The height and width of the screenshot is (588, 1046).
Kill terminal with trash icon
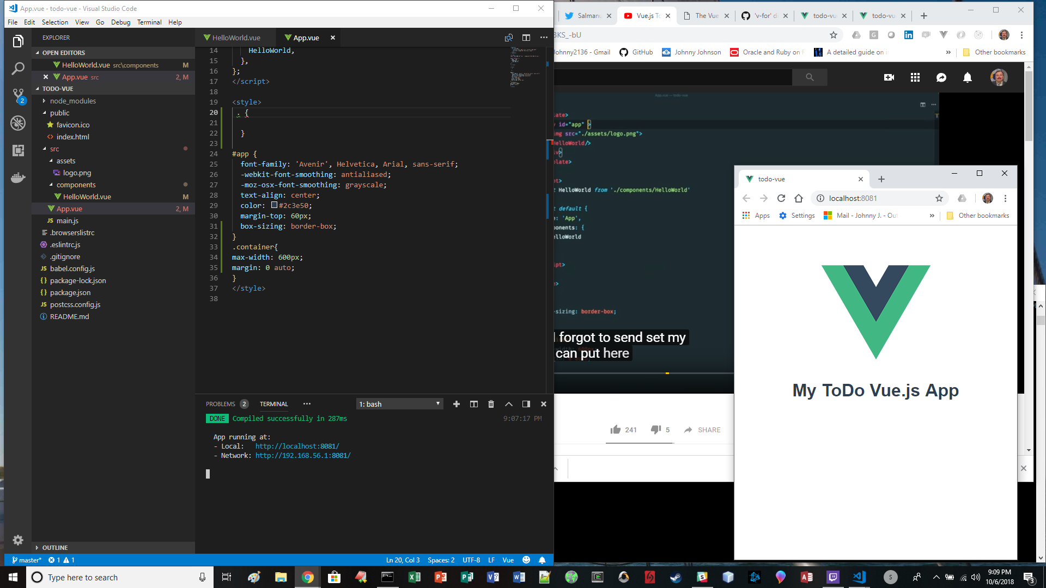coord(491,404)
